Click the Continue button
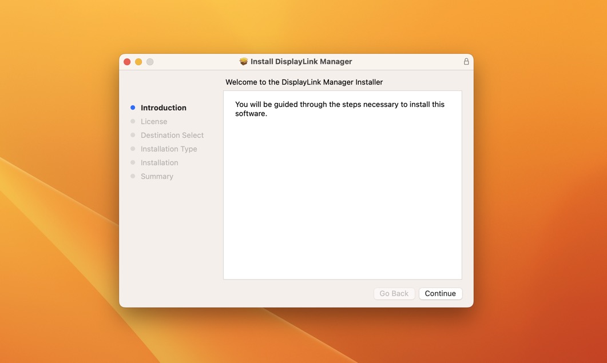The height and width of the screenshot is (363, 607). coord(440,293)
